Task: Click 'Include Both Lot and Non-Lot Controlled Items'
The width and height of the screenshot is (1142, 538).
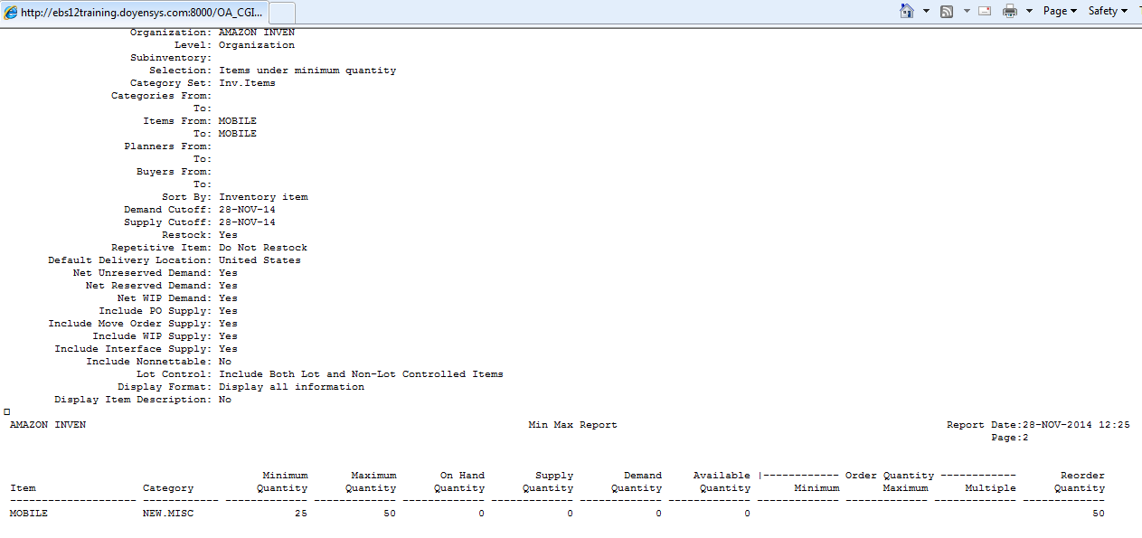Action: (361, 374)
